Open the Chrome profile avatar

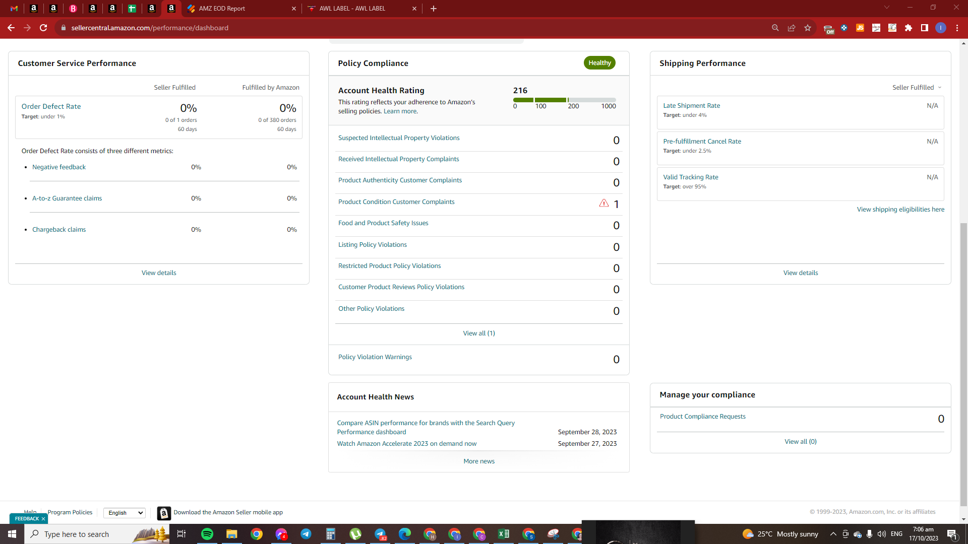(941, 28)
